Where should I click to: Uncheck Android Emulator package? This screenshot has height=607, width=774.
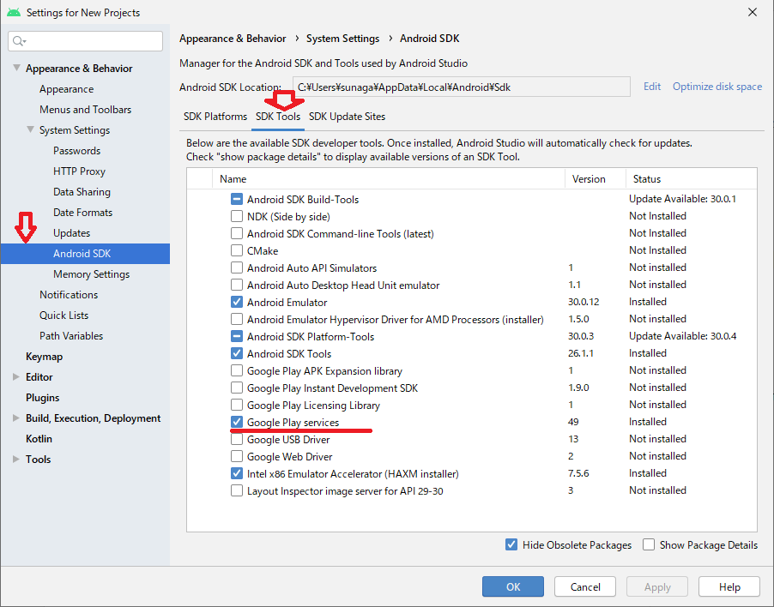point(237,303)
